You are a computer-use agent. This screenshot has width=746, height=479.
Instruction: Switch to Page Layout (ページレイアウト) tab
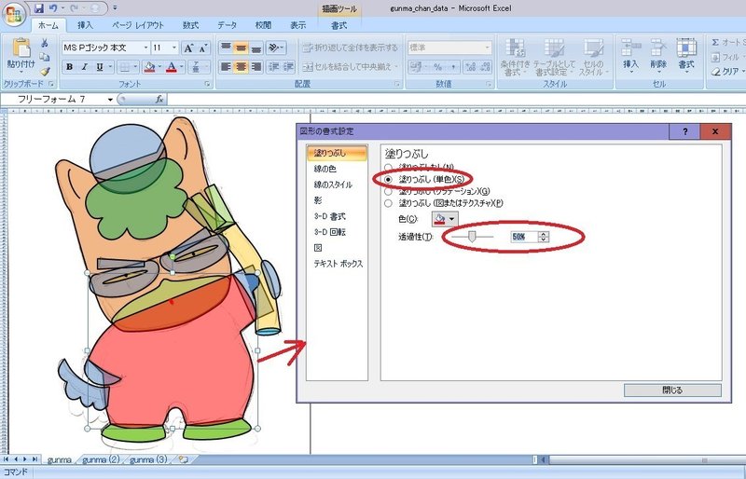pos(138,25)
